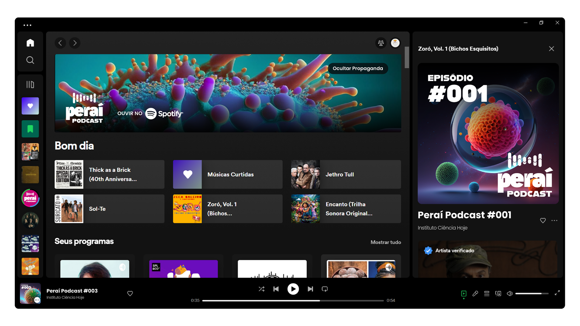The height and width of the screenshot is (326, 580).
Task: Open the user profile avatar menu
Action: click(x=395, y=43)
